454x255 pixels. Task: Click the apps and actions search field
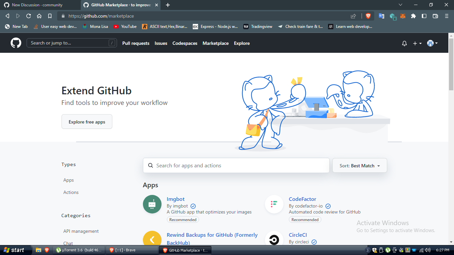(236, 165)
